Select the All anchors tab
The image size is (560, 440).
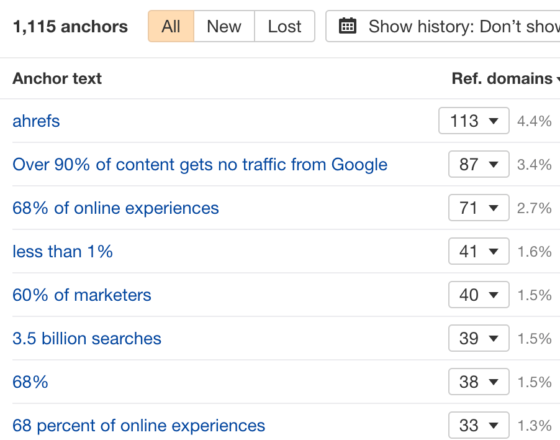click(171, 26)
